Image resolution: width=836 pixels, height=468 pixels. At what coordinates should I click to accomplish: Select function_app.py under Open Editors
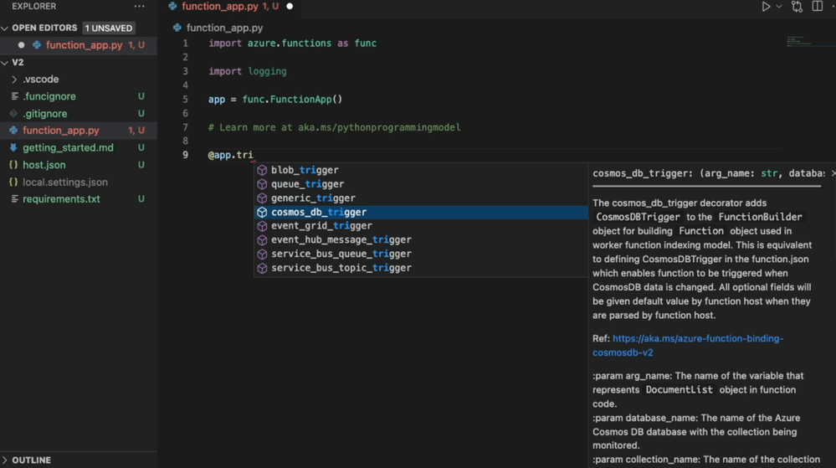(x=84, y=45)
